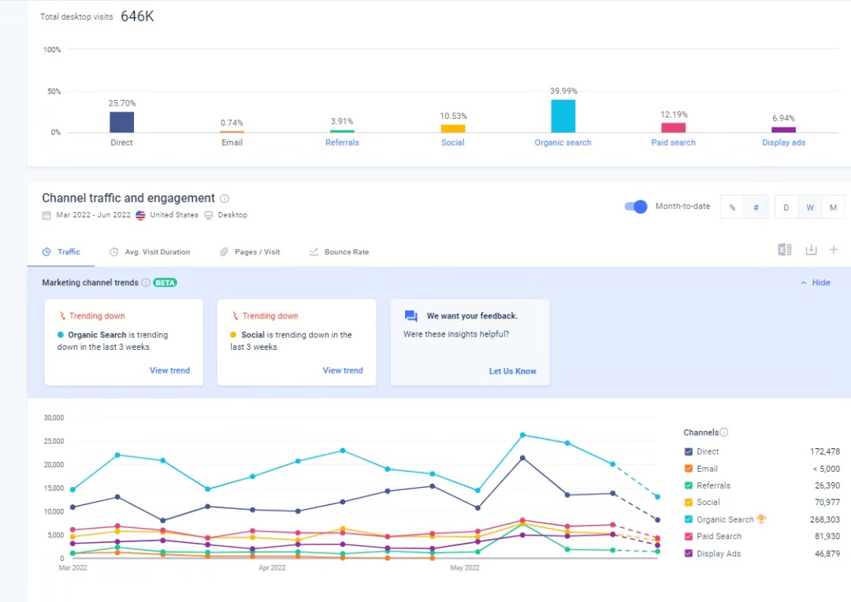The width and height of the screenshot is (851, 602).
Task: Switch to the Bounce Rate tab
Action: [339, 252]
